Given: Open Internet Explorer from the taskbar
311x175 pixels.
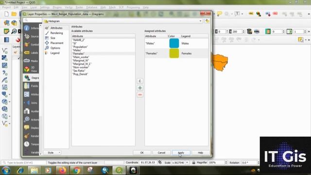Looking at the screenshot, I should point(20,171).
